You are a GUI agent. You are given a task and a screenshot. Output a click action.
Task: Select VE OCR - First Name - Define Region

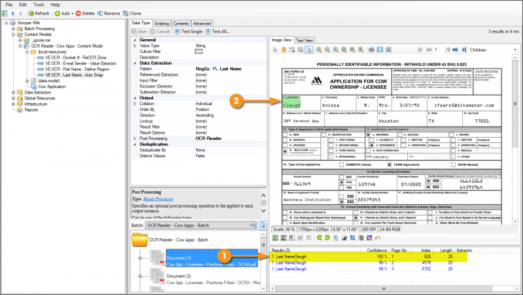(75, 69)
